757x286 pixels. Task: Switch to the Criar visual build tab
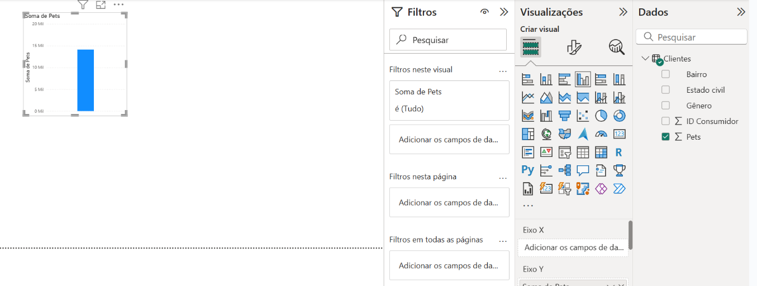(531, 47)
